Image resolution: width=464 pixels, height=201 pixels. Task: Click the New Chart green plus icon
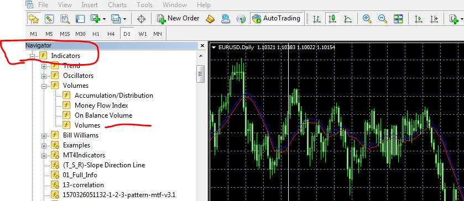[96, 19]
